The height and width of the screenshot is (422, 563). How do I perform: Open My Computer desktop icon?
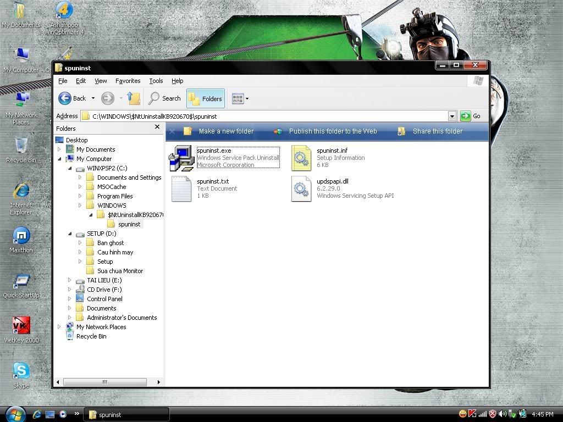21,60
